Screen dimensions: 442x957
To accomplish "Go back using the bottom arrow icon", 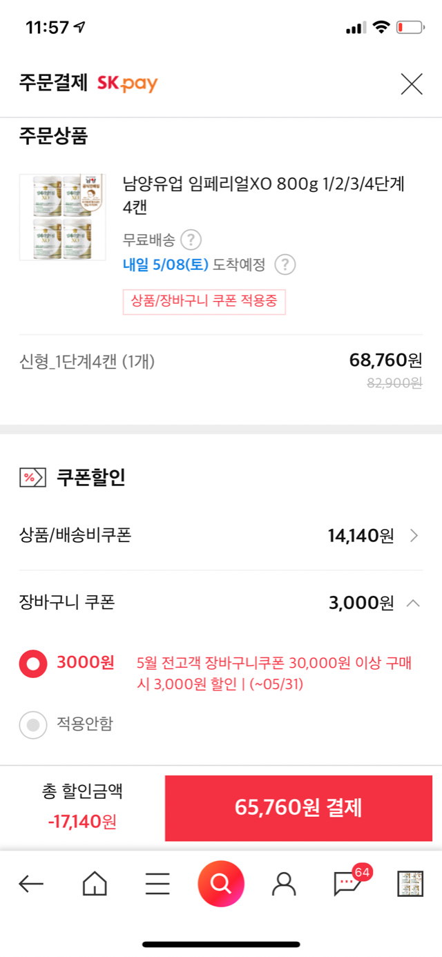I will (31, 883).
